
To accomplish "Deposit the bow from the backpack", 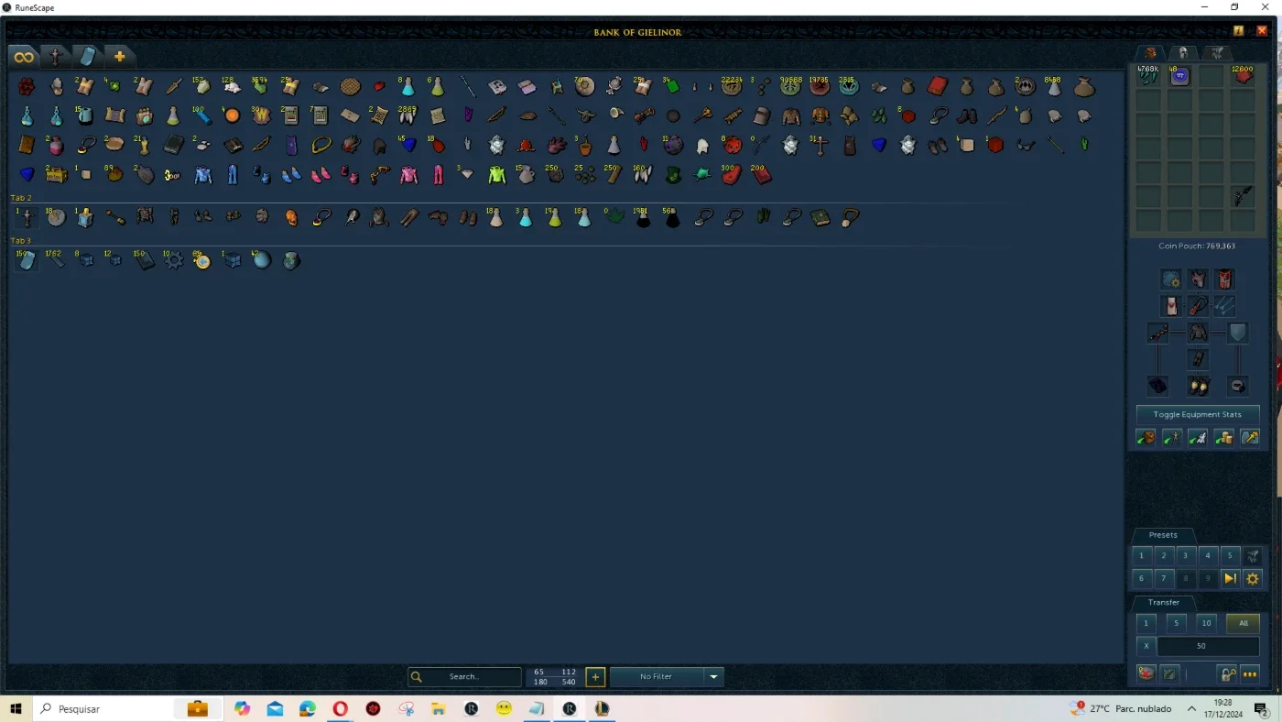I will click(1243, 195).
